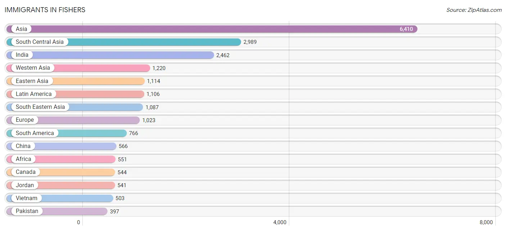Click the 1,023 value next to Europe

coord(149,120)
